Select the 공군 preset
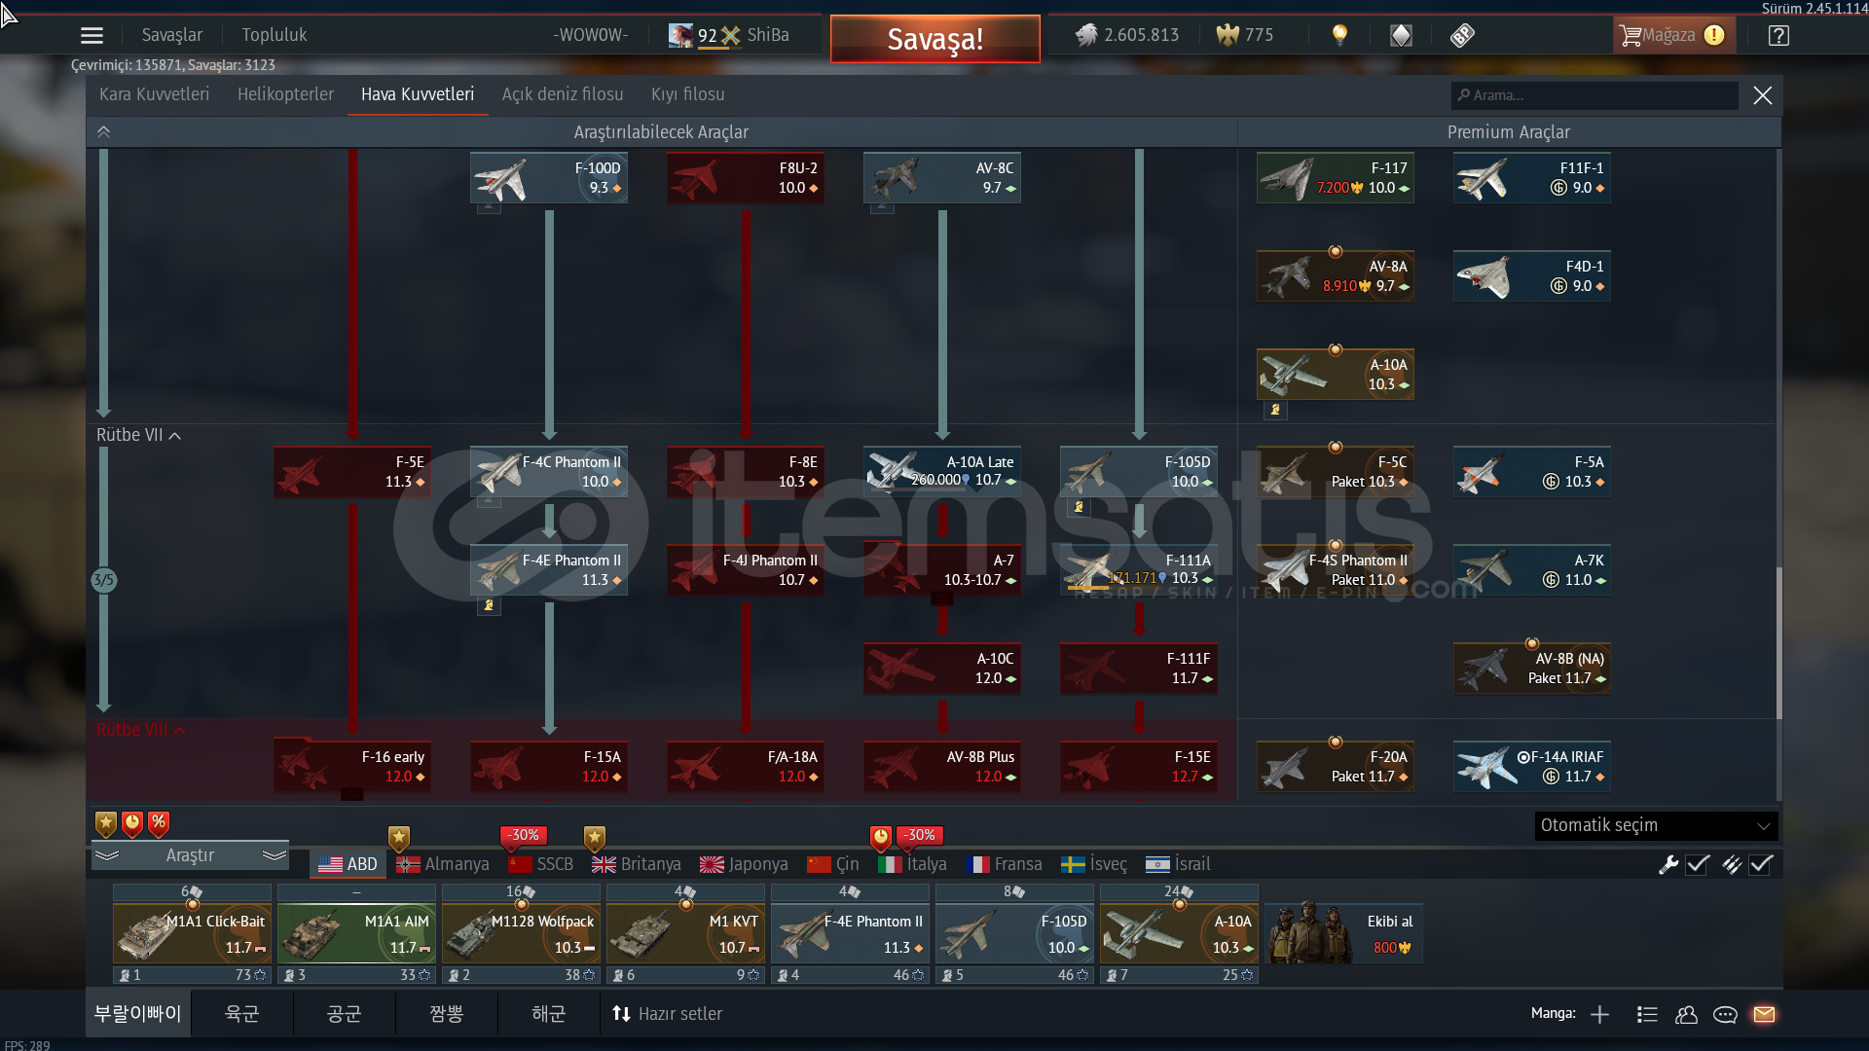Image resolution: width=1869 pixels, height=1051 pixels. pos(345,1014)
